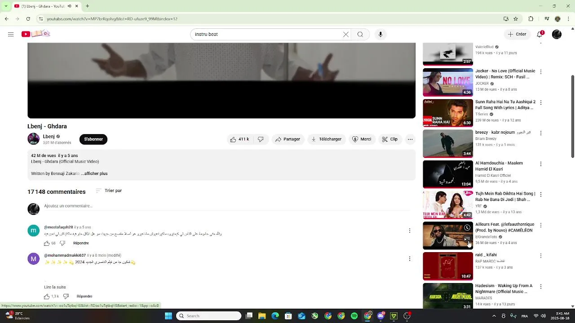Open options for Tujh Mein Rab Dikhta Hai
Screen dimensions: 575x323
[x=541, y=195]
